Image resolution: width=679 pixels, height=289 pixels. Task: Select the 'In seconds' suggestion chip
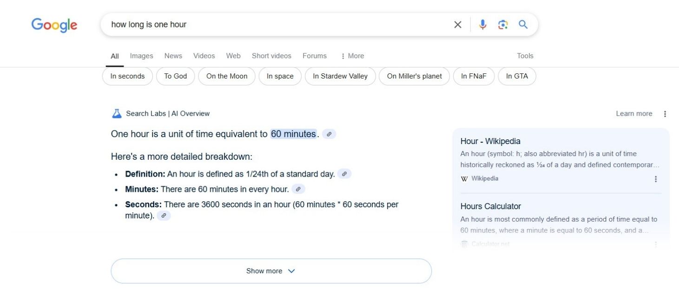click(127, 76)
